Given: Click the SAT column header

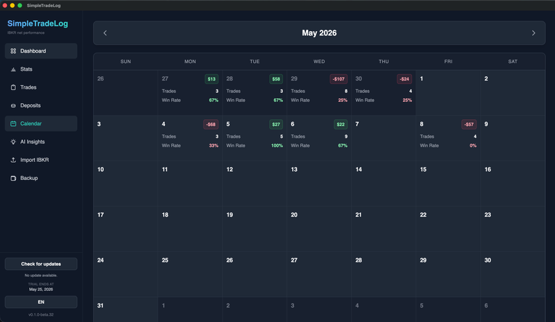Looking at the screenshot, I should point(513,62).
